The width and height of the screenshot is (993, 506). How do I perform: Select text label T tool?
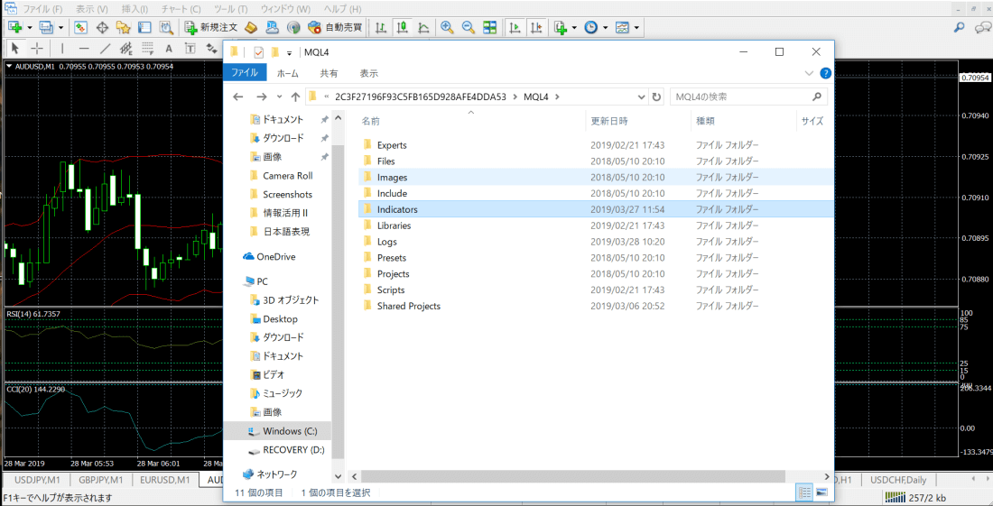click(190, 48)
